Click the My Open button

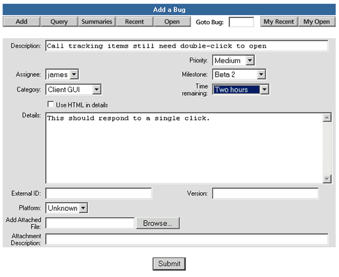click(x=317, y=22)
